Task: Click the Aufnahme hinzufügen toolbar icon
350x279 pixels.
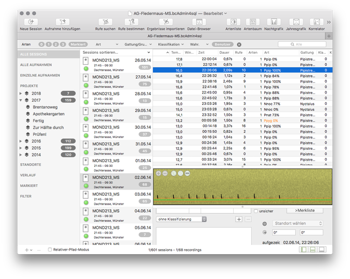Action: tap(62, 22)
